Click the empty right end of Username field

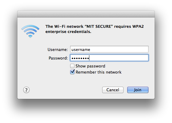[132, 49]
